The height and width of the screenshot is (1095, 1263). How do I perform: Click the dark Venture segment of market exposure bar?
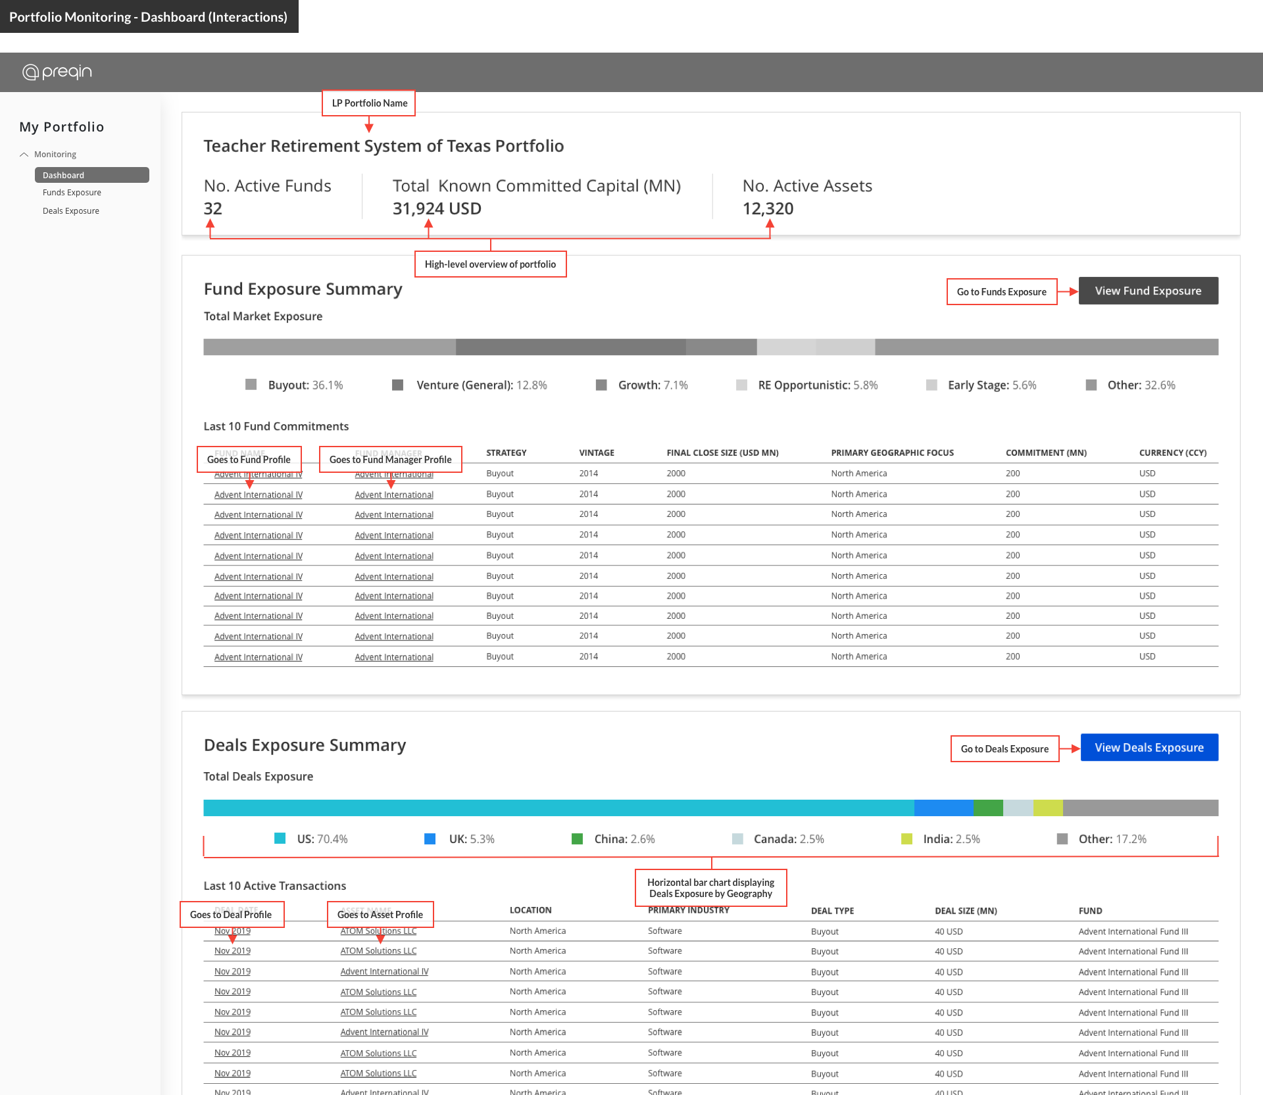(571, 347)
